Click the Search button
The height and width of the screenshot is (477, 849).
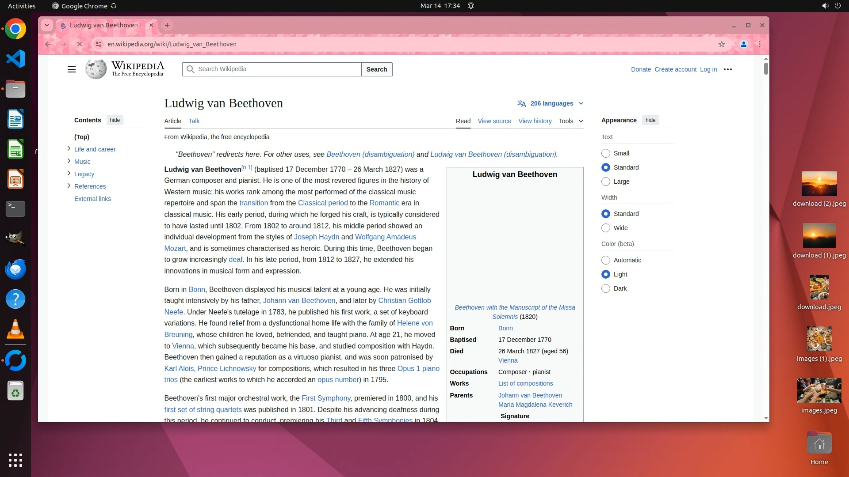click(x=376, y=69)
